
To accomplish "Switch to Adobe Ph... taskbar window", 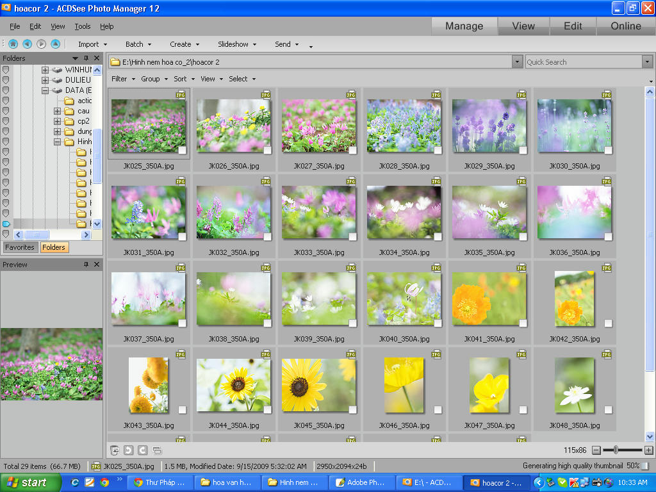I will pyautogui.click(x=361, y=482).
